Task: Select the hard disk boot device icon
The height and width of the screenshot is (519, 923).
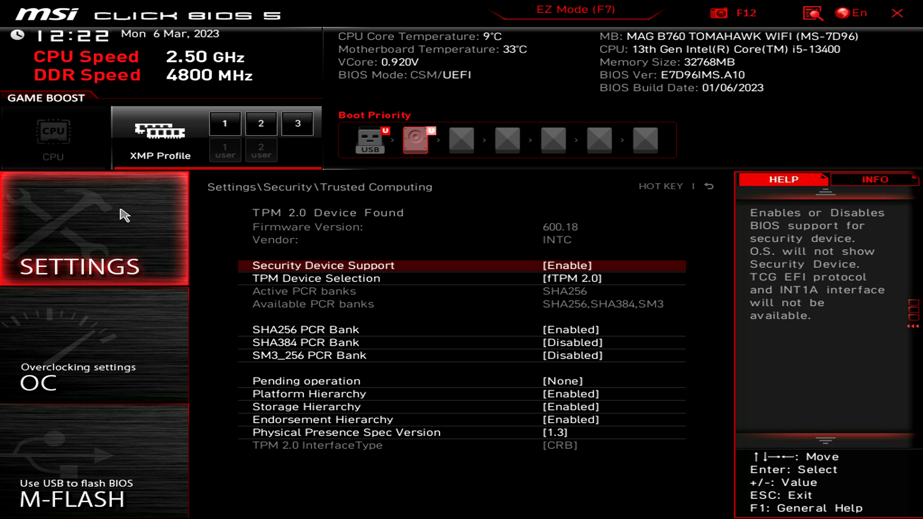Action: click(416, 140)
